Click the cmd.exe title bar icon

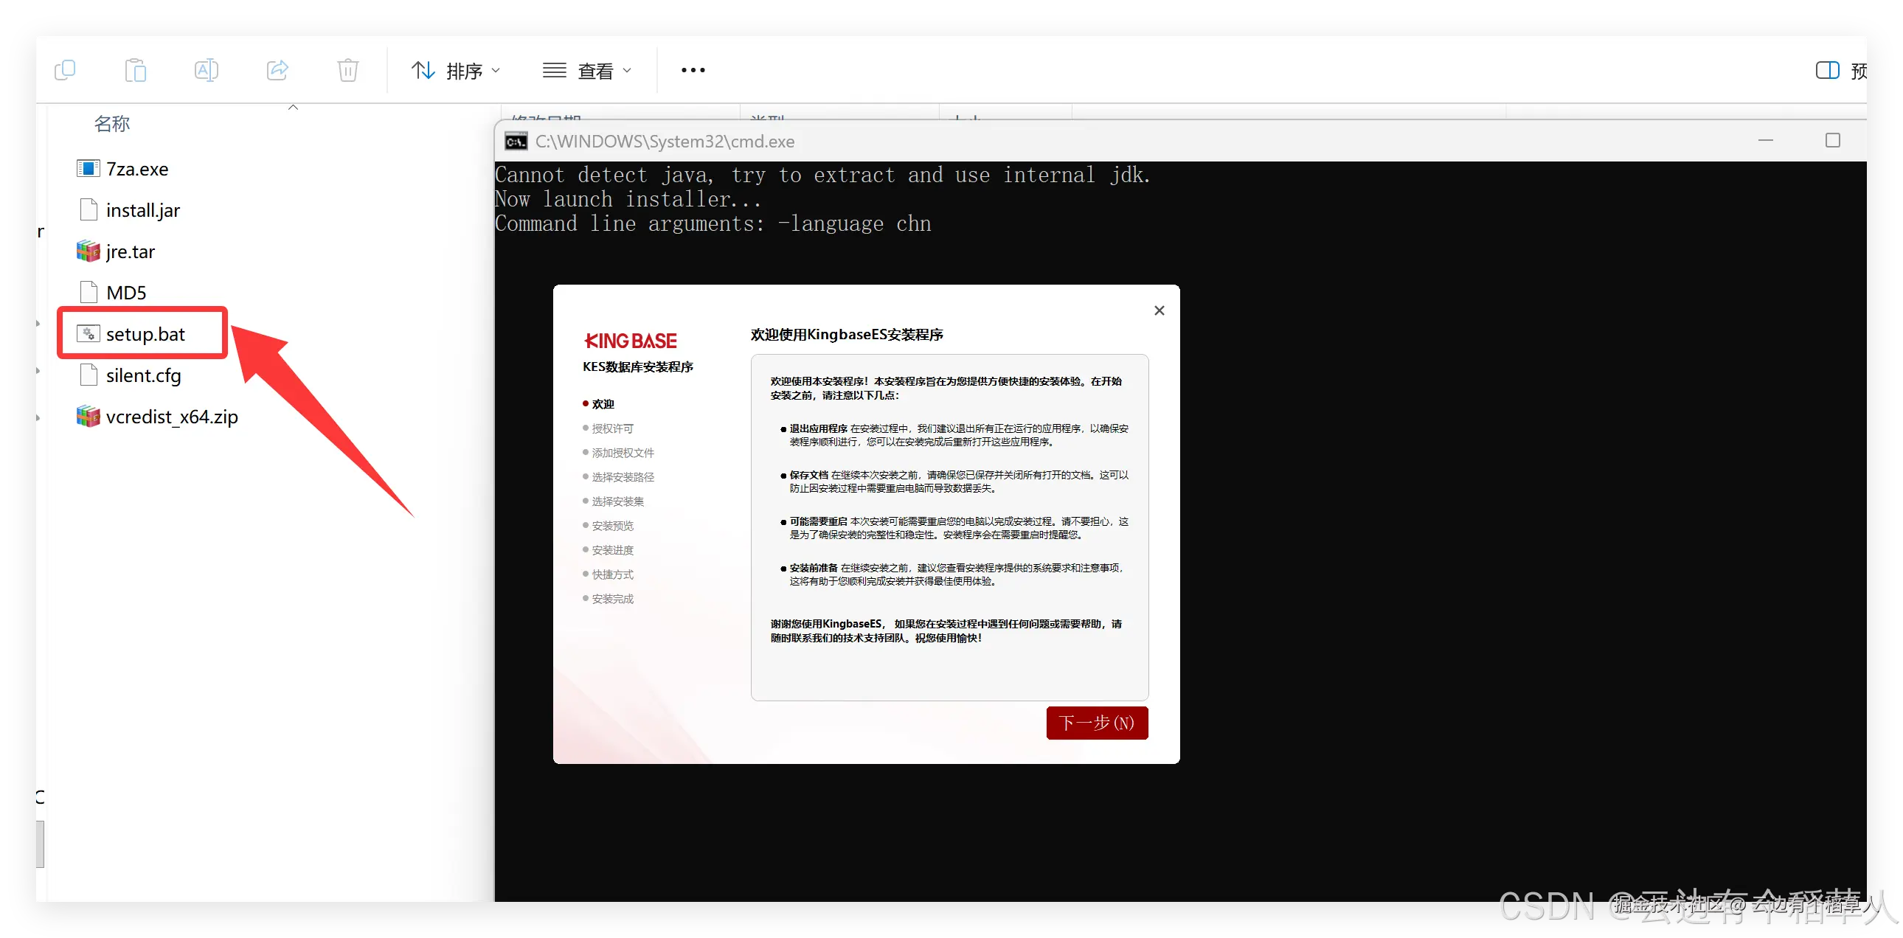tap(516, 141)
